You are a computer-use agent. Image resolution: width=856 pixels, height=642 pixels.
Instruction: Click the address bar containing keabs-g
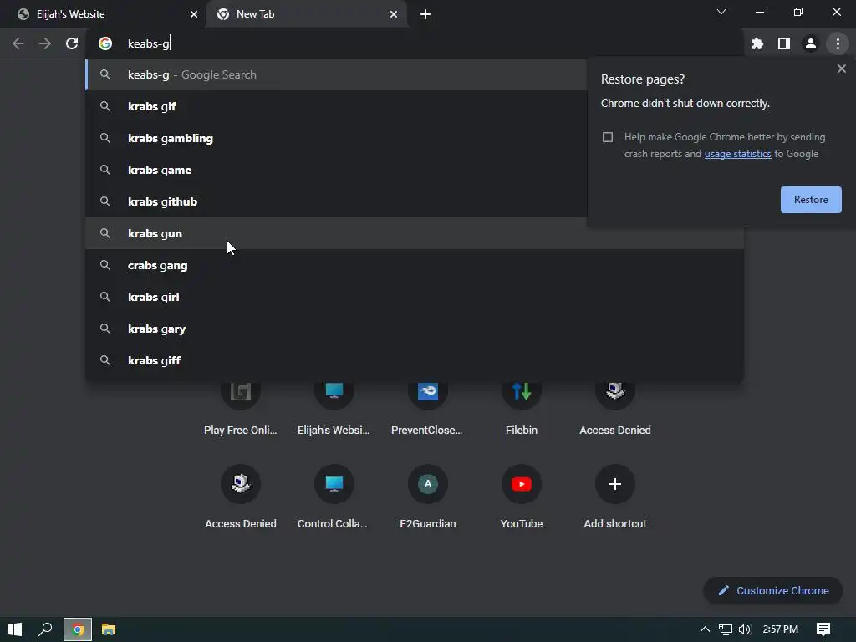click(415, 43)
